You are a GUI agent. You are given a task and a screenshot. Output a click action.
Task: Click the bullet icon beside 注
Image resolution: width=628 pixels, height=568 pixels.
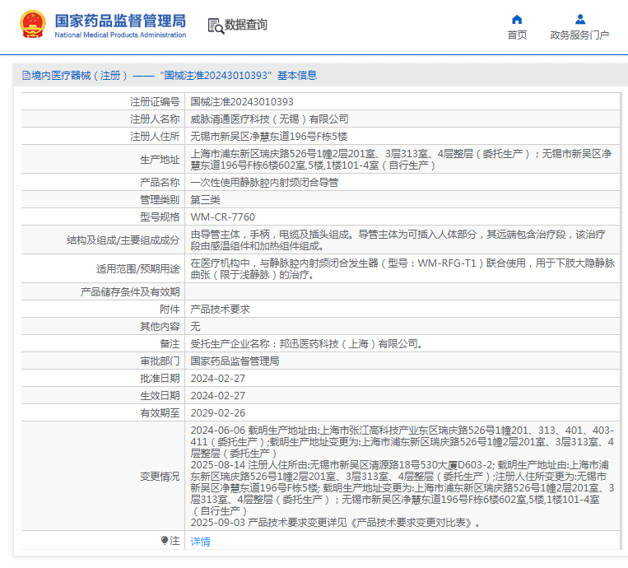click(x=165, y=541)
